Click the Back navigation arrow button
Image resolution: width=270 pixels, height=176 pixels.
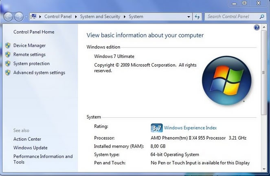click(8, 17)
